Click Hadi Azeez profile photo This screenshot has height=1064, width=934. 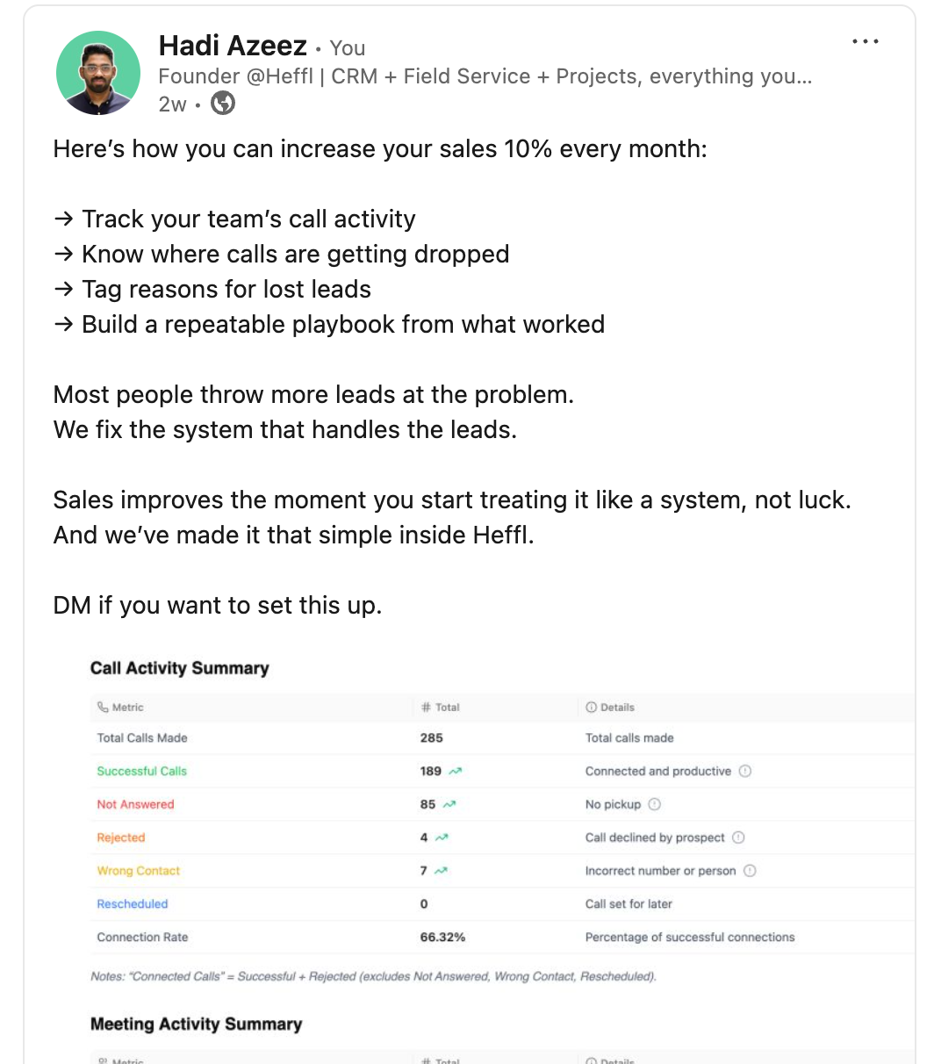98,73
